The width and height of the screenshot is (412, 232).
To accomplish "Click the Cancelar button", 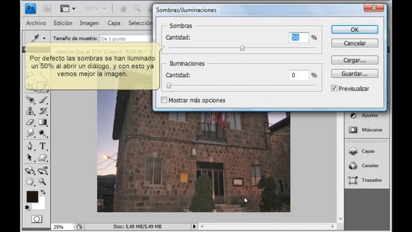I will coord(355,43).
